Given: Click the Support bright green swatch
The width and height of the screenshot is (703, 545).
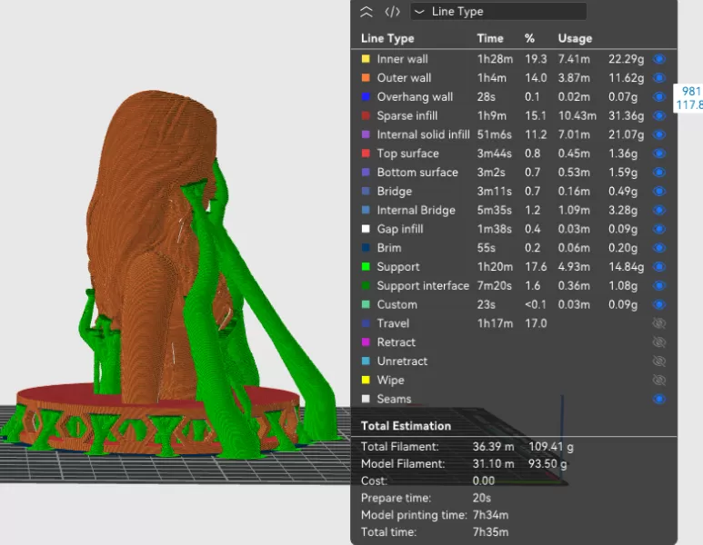Looking at the screenshot, I should click(366, 267).
